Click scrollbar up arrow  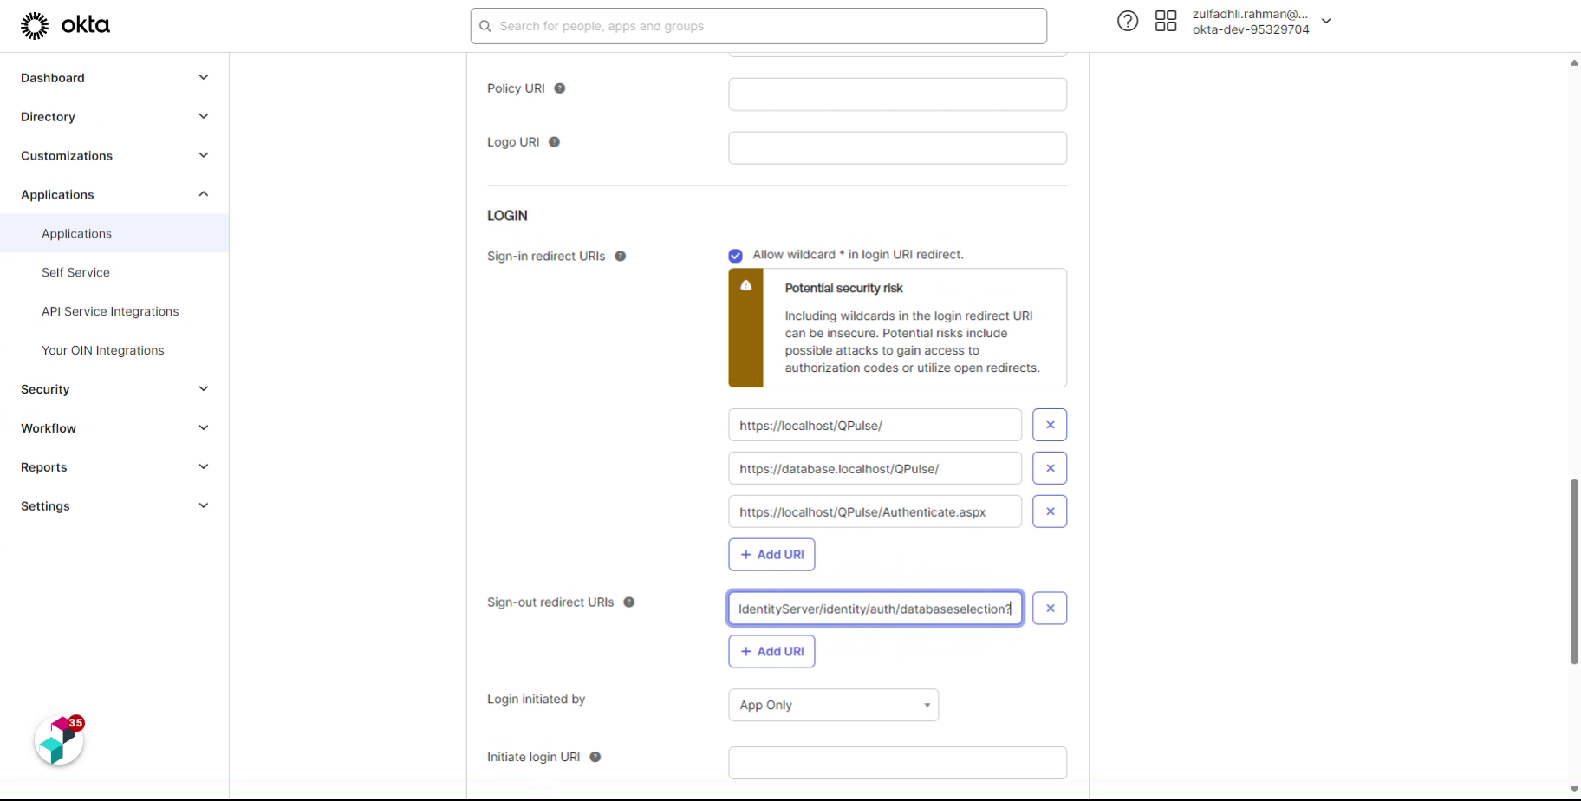click(1574, 62)
